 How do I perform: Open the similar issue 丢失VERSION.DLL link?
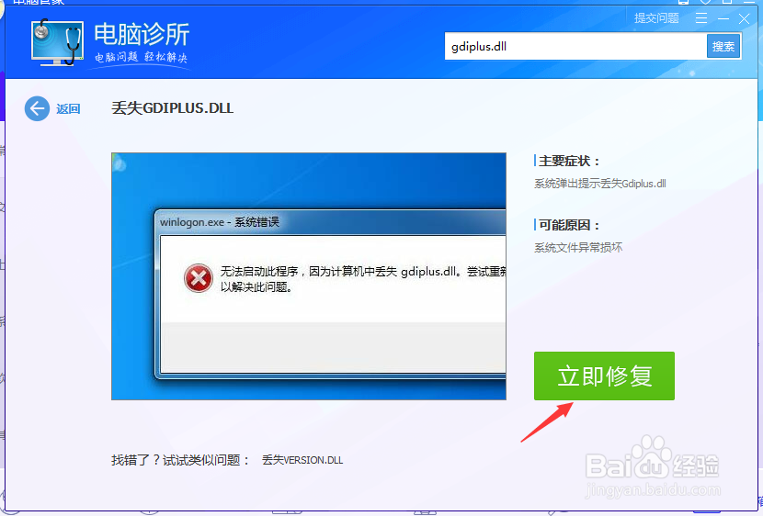[302, 460]
